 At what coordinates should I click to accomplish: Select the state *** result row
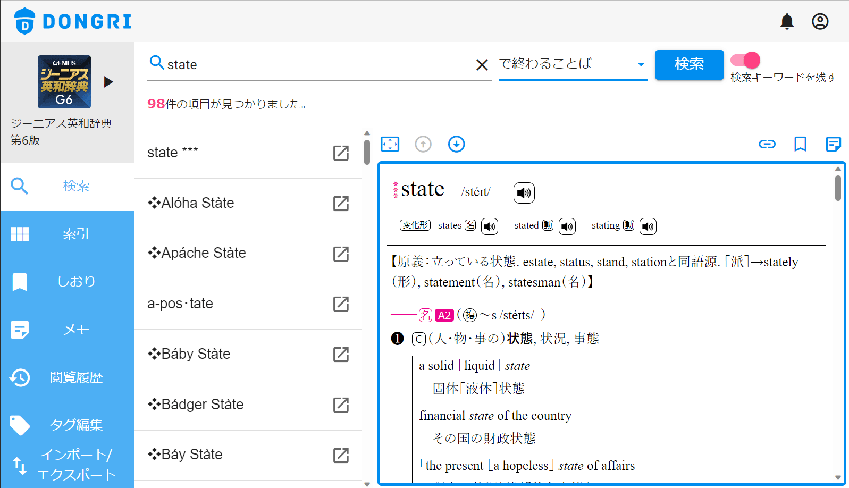tap(248, 153)
